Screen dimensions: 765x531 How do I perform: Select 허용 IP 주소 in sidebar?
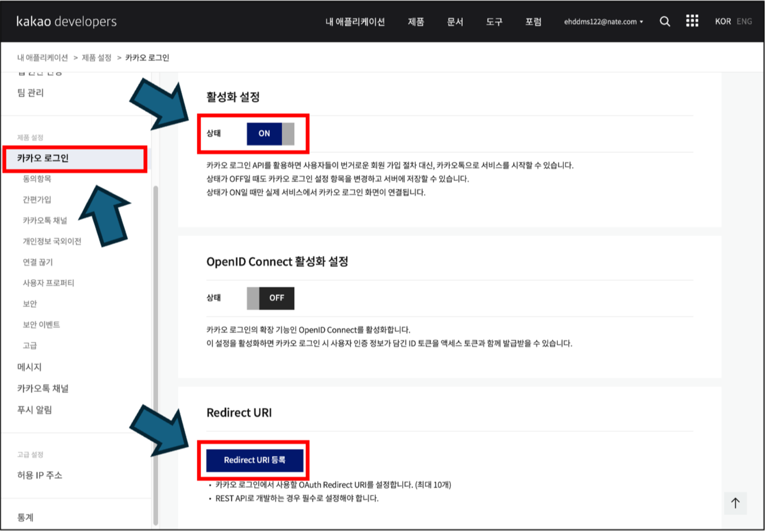(39, 475)
